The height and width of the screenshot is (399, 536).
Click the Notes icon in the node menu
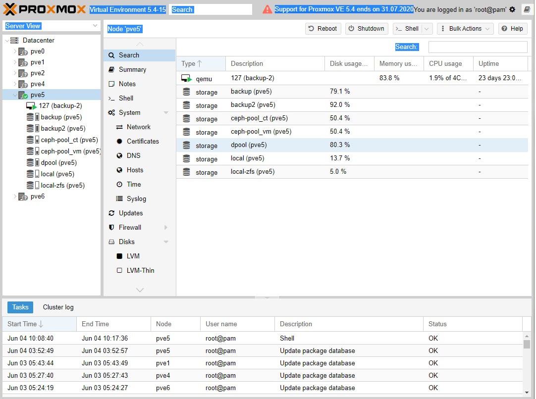point(111,84)
